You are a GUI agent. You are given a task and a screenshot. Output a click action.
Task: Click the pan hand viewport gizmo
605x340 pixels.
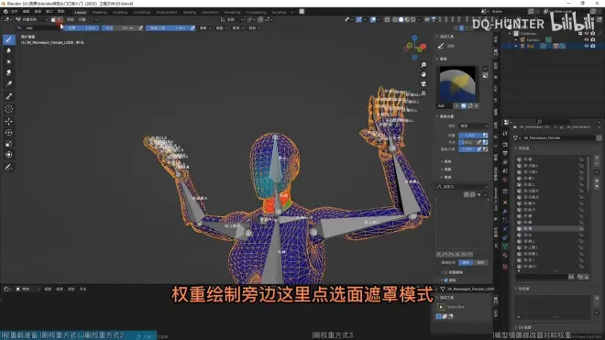pyautogui.click(x=423, y=74)
